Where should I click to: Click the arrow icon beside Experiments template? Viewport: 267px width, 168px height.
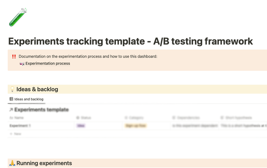11,110
